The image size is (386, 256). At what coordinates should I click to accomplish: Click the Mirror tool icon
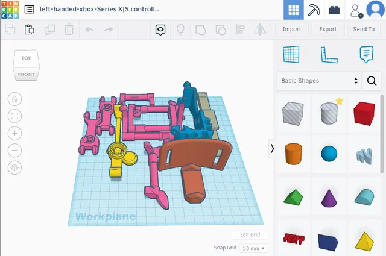[x=260, y=30]
